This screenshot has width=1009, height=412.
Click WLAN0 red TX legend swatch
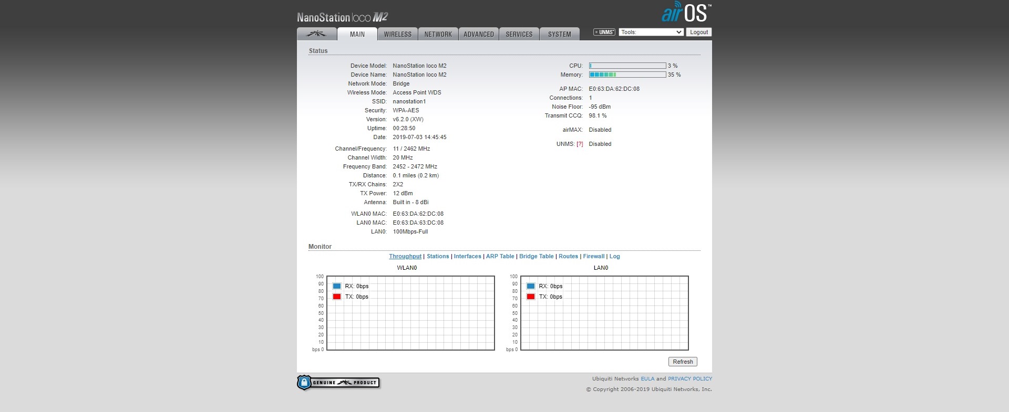[337, 297]
